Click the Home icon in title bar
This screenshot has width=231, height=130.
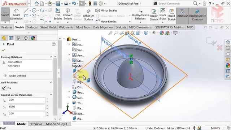36,4
